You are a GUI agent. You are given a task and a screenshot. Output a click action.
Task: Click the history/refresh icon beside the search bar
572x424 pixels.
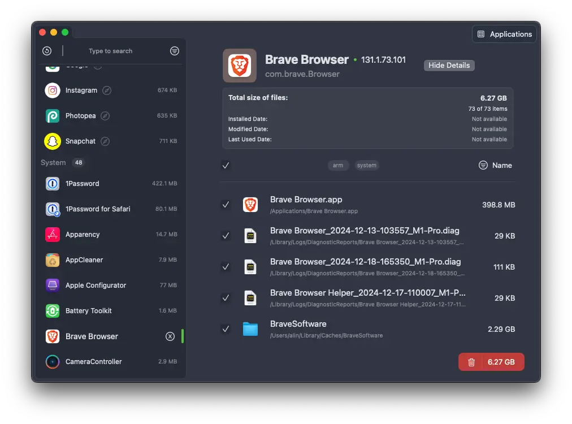[46, 51]
